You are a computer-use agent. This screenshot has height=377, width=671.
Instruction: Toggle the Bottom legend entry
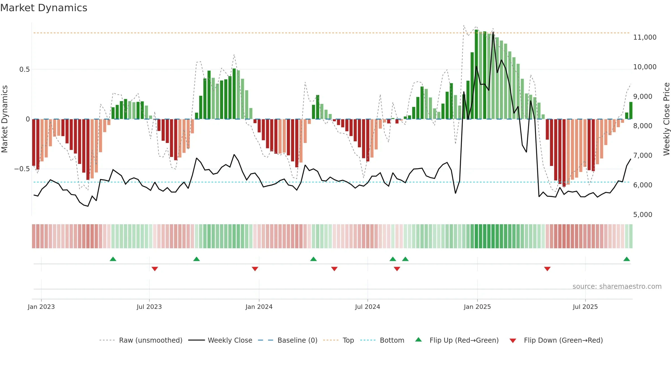point(382,340)
